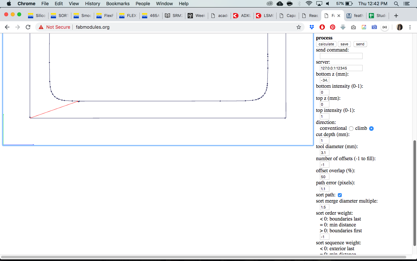Reload the page with the refresh icon

click(x=28, y=27)
